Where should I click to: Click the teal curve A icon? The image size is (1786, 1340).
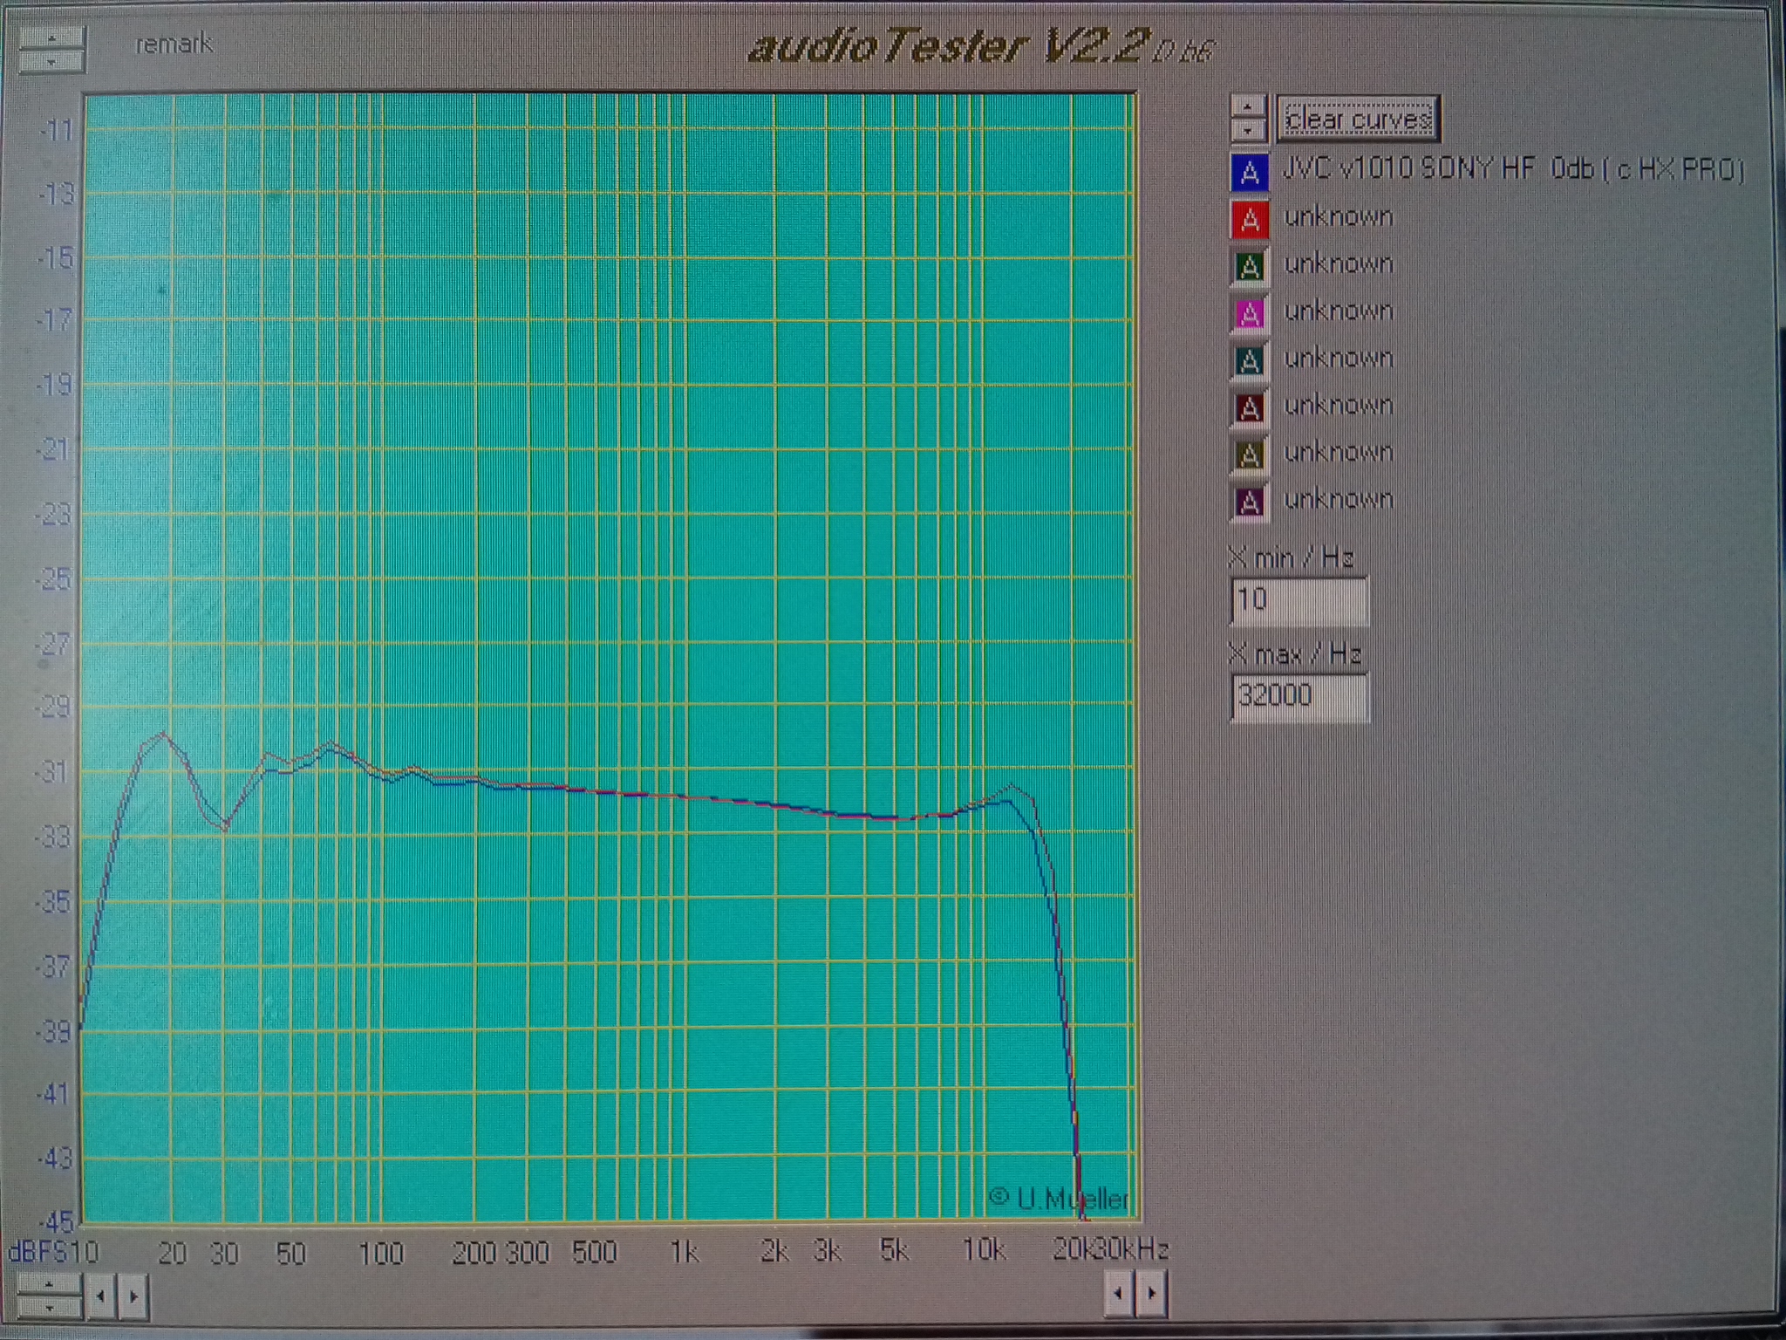tap(1249, 360)
